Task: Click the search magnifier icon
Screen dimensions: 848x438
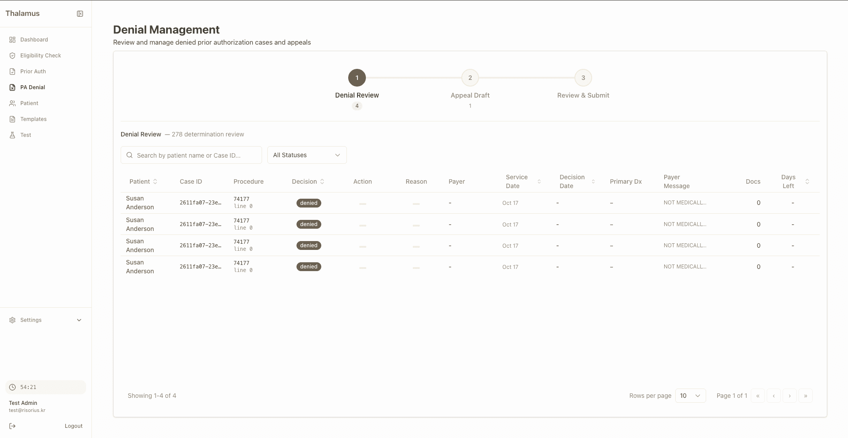Action: (x=129, y=155)
